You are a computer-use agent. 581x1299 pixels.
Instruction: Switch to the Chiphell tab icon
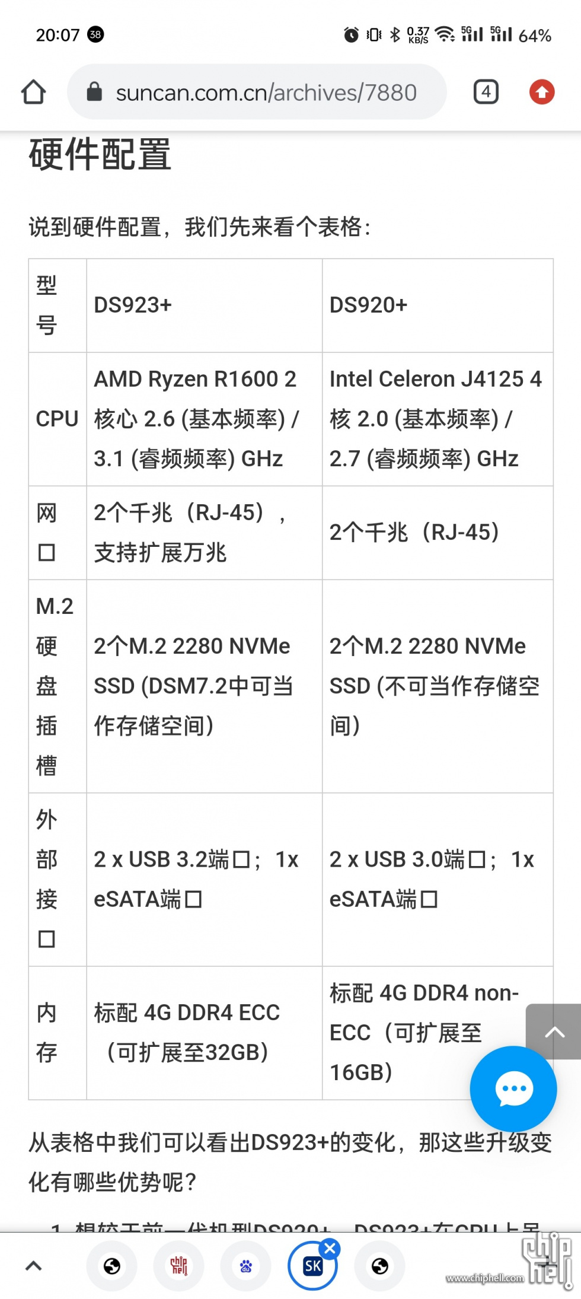click(x=179, y=1266)
